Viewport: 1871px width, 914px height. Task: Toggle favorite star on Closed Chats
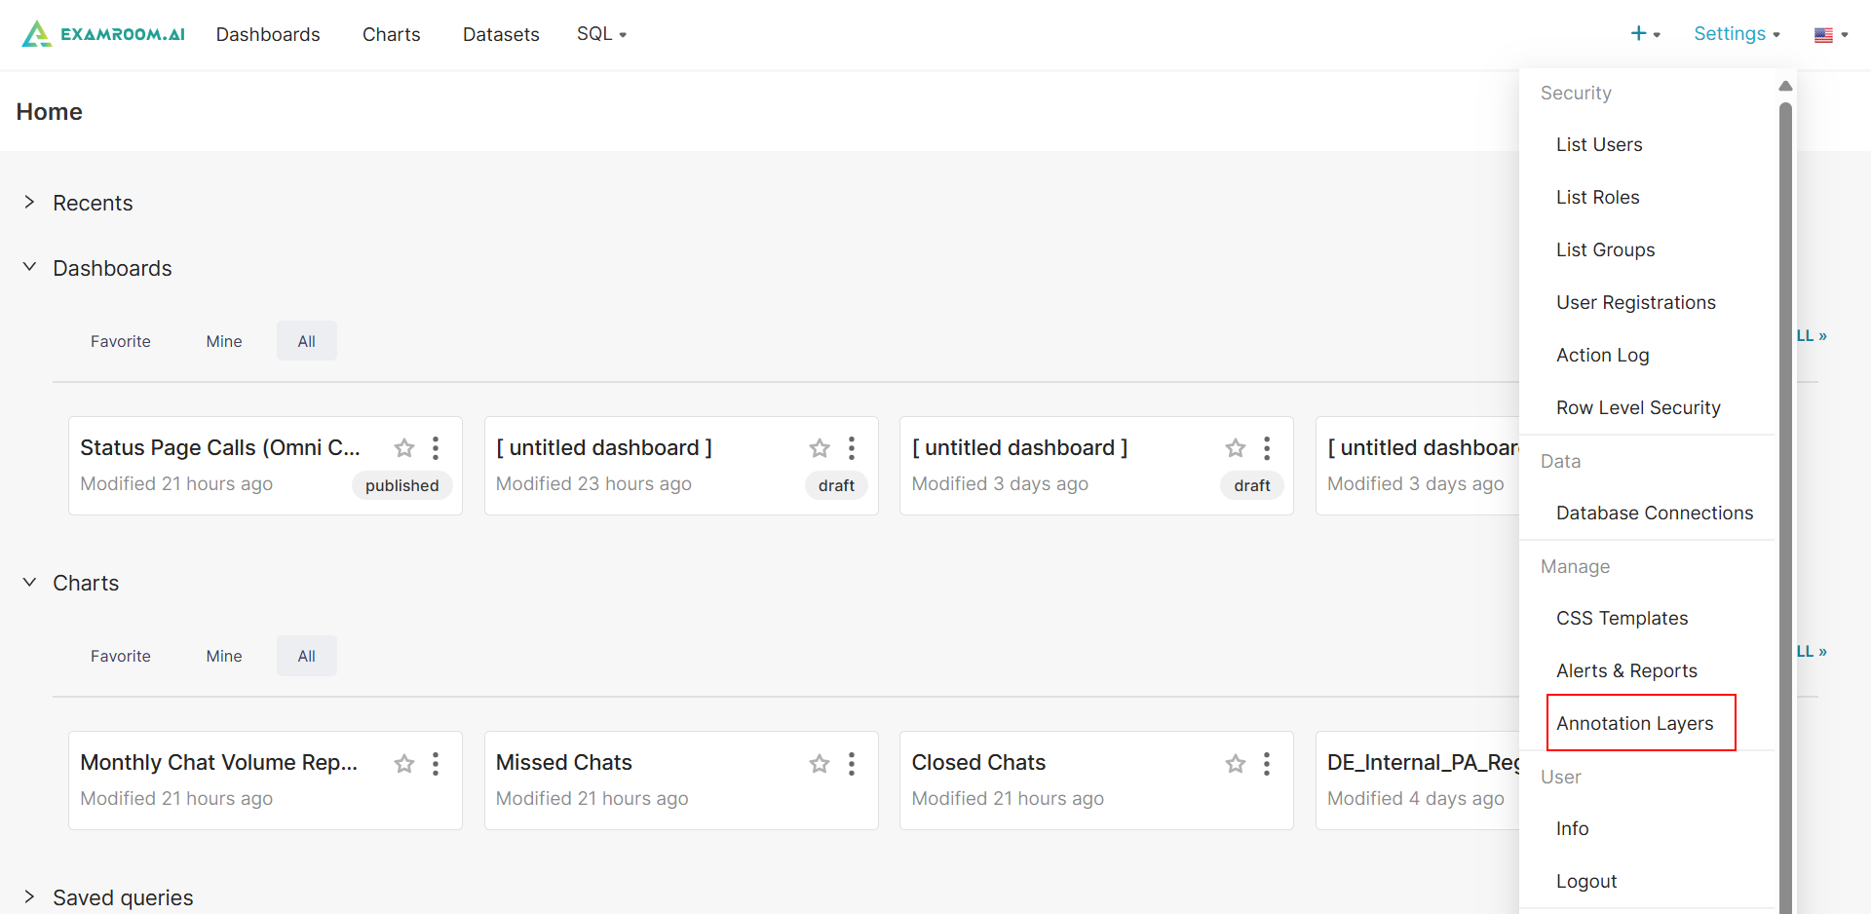click(1236, 764)
